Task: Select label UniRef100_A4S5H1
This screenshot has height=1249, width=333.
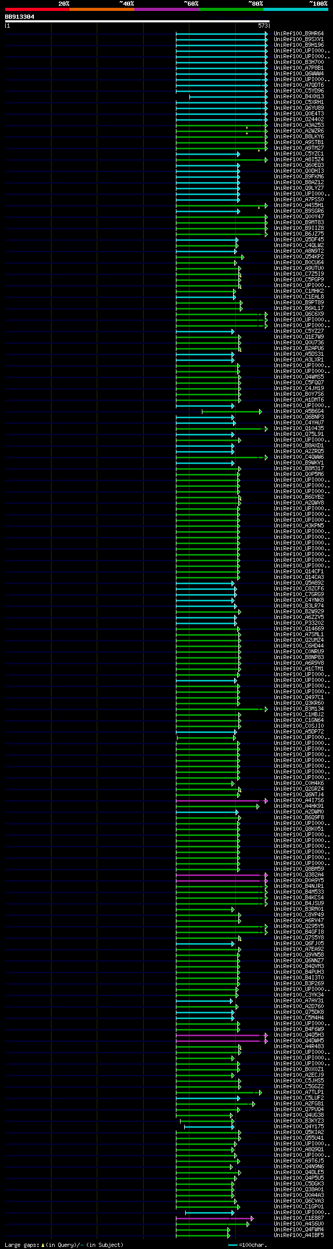Action: (x=299, y=205)
